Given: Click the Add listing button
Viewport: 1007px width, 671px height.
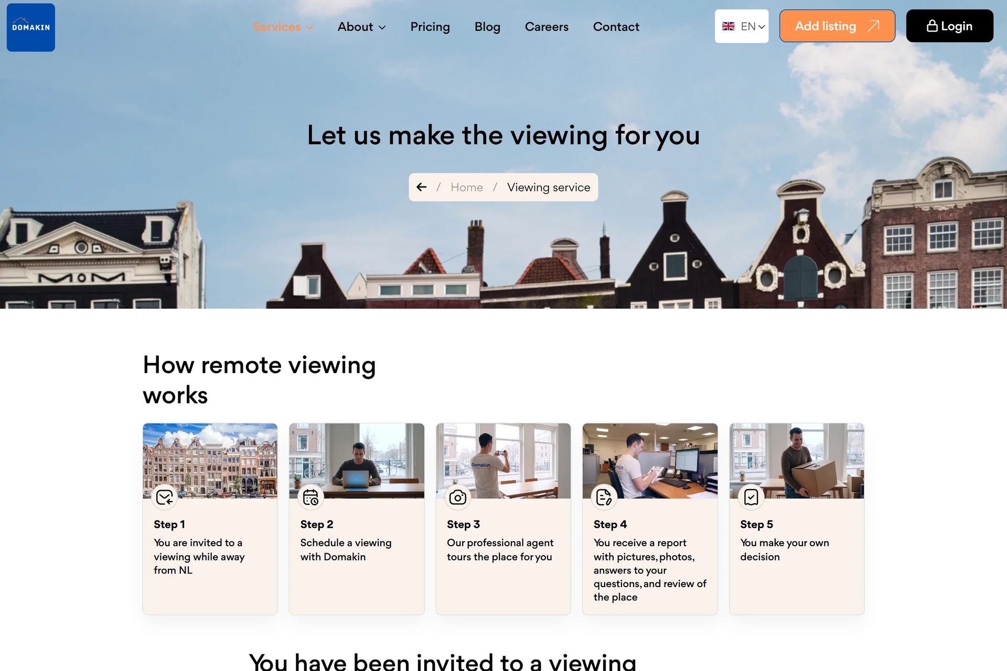Looking at the screenshot, I should pos(837,26).
